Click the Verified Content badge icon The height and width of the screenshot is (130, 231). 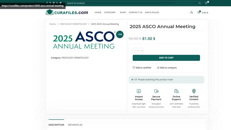[x=194, y=91]
